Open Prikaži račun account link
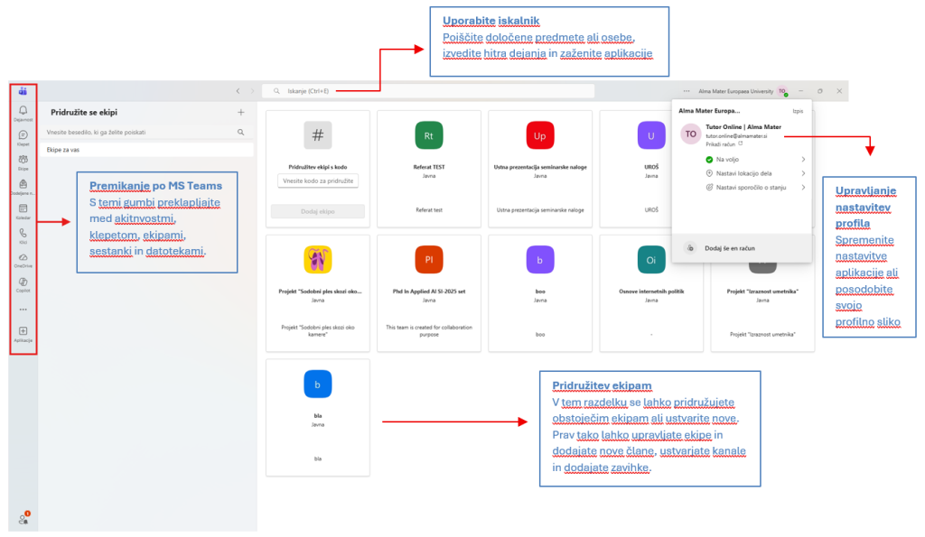Viewport: 925px width, 537px height. pos(724,144)
